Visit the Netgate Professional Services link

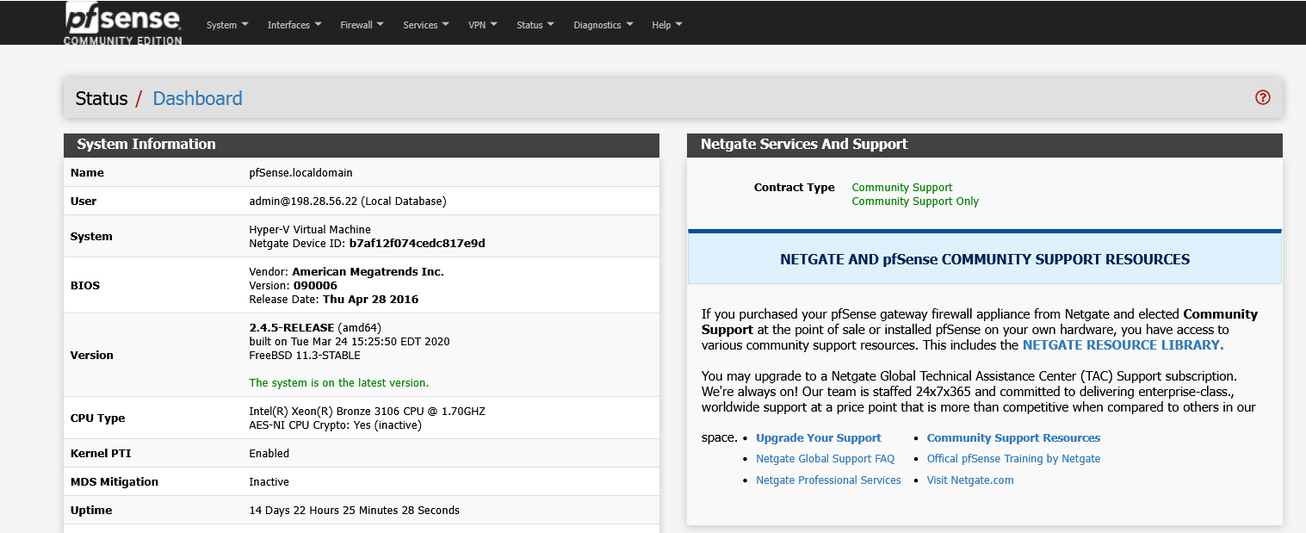(828, 480)
